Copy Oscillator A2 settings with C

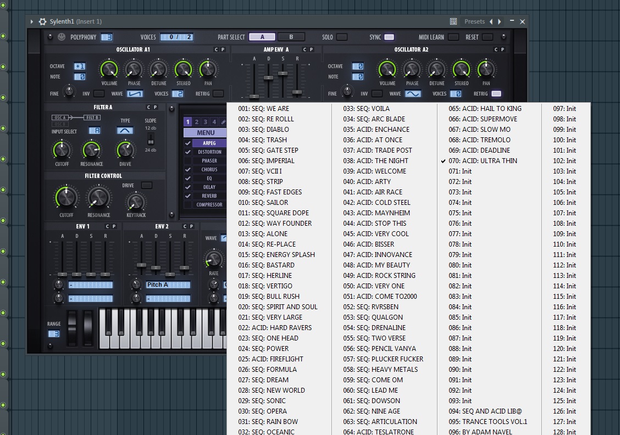pyautogui.click(x=496, y=49)
